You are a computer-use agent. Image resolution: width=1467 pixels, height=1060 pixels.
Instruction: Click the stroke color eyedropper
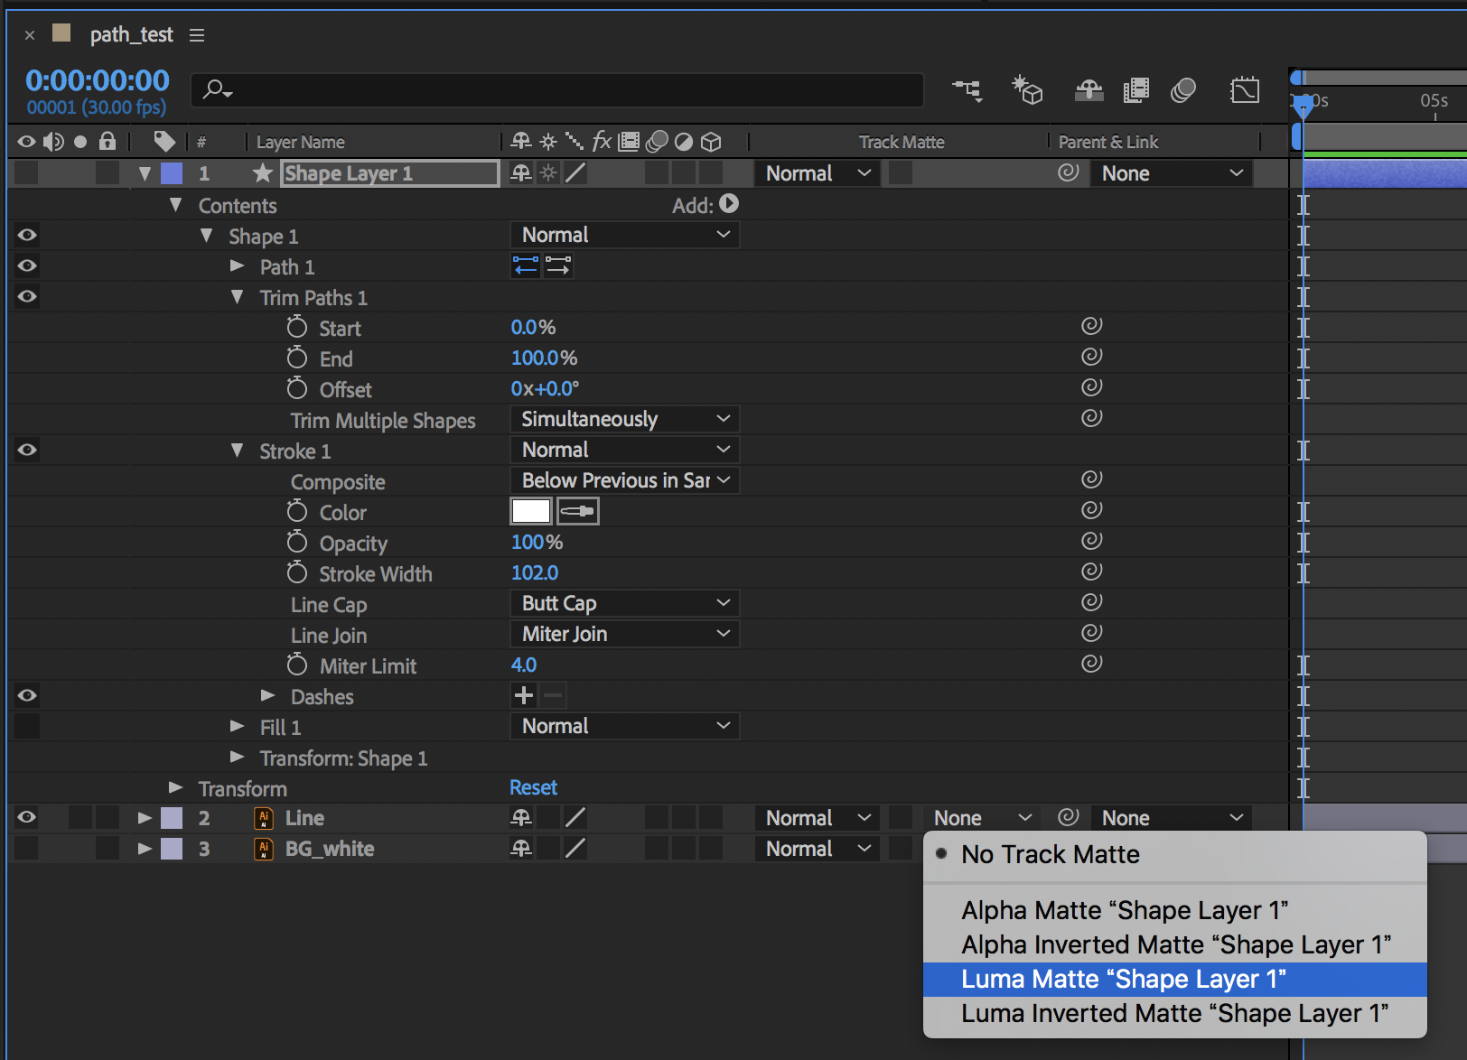578,511
